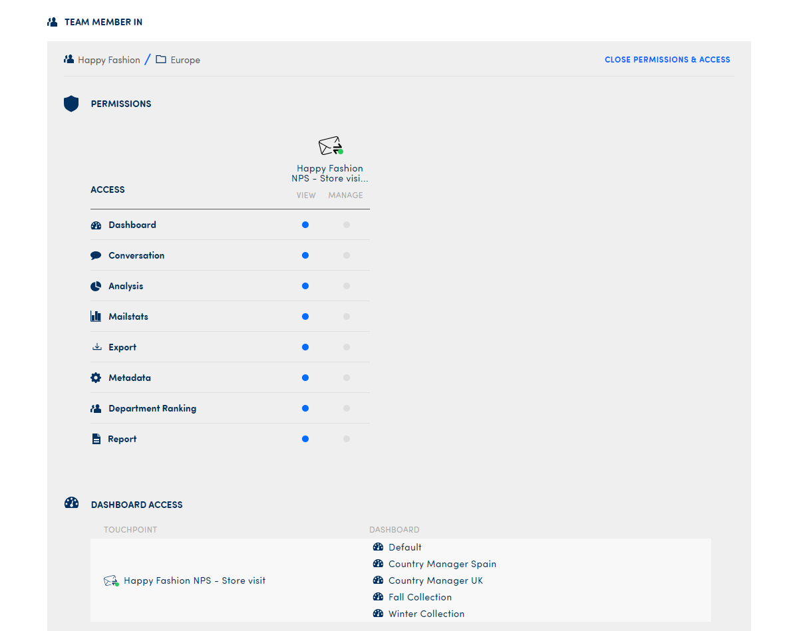Open the Happy Fashion team breadcrumb
This screenshot has width=787, height=631.
[108, 60]
